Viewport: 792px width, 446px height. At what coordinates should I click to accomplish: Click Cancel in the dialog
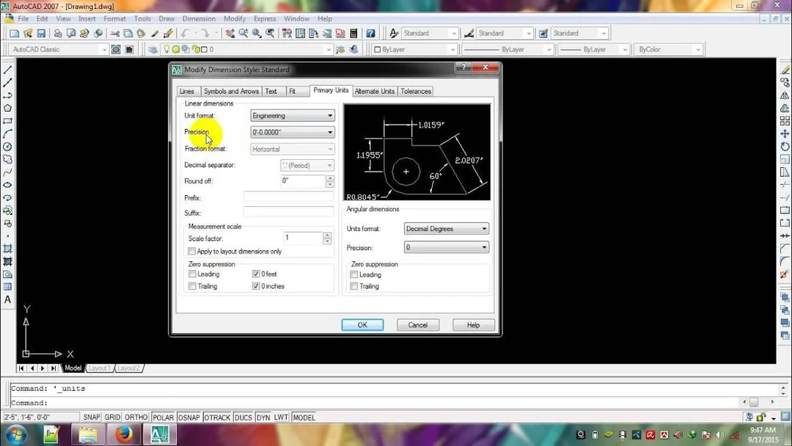click(418, 325)
